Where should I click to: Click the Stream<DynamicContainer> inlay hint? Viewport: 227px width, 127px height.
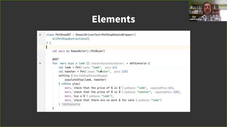pos(108,64)
